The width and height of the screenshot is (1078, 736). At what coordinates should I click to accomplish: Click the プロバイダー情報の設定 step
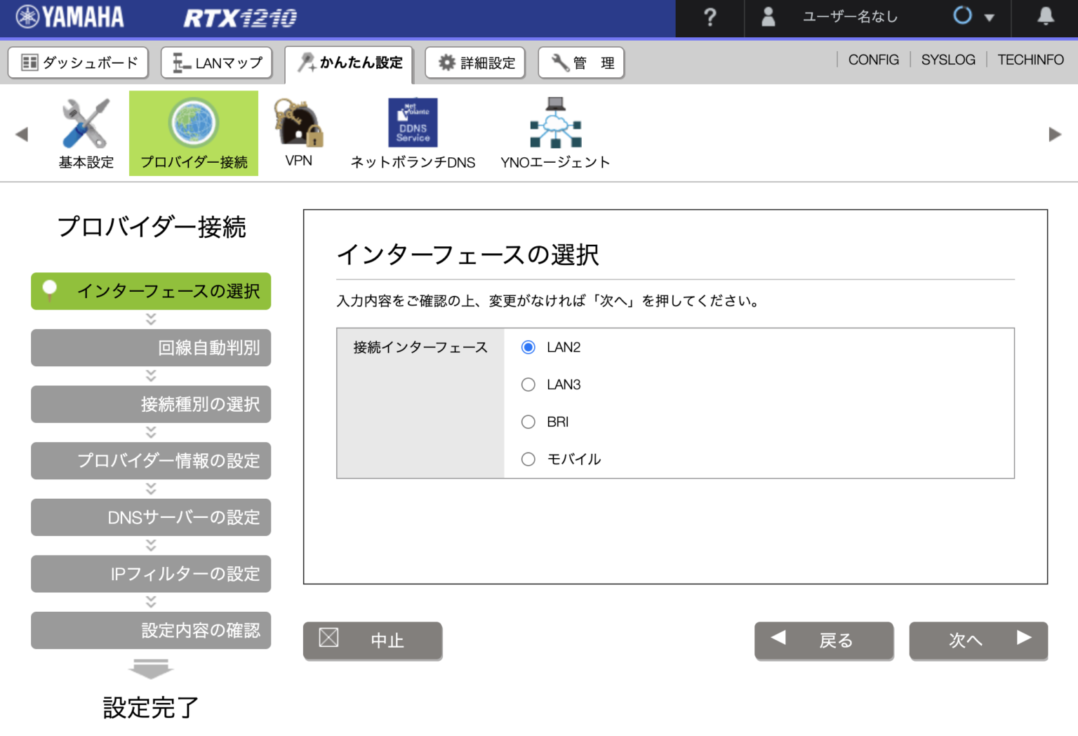(151, 461)
